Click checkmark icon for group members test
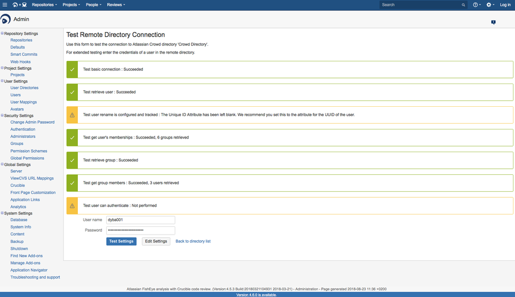The image size is (515, 297). click(x=72, y=183)
